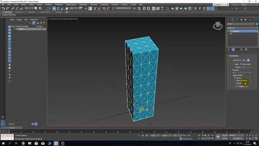Image resolution: width=259 pixels, height=146 pixels.
Task: Open the Scripting menu
Action: pos(115,4)
